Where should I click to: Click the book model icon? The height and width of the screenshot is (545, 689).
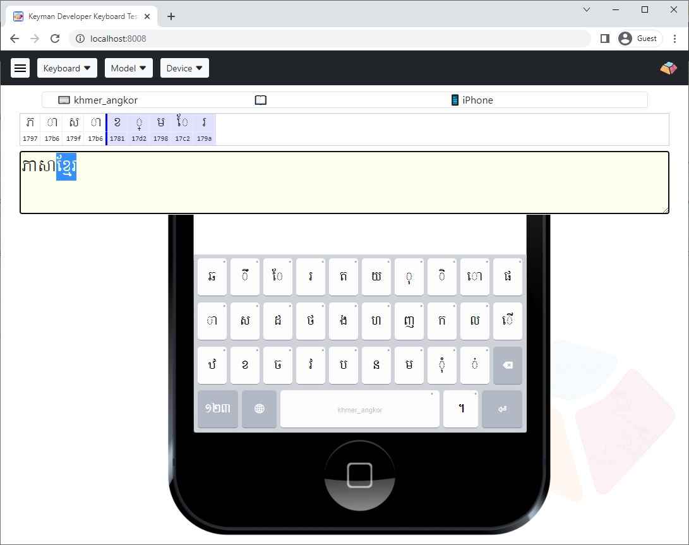pyautogui.click(x=261, y=100)
